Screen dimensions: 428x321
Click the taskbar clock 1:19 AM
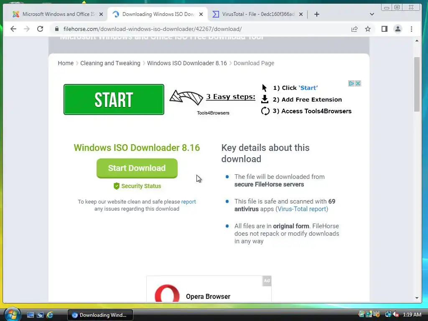coord(412,314)
